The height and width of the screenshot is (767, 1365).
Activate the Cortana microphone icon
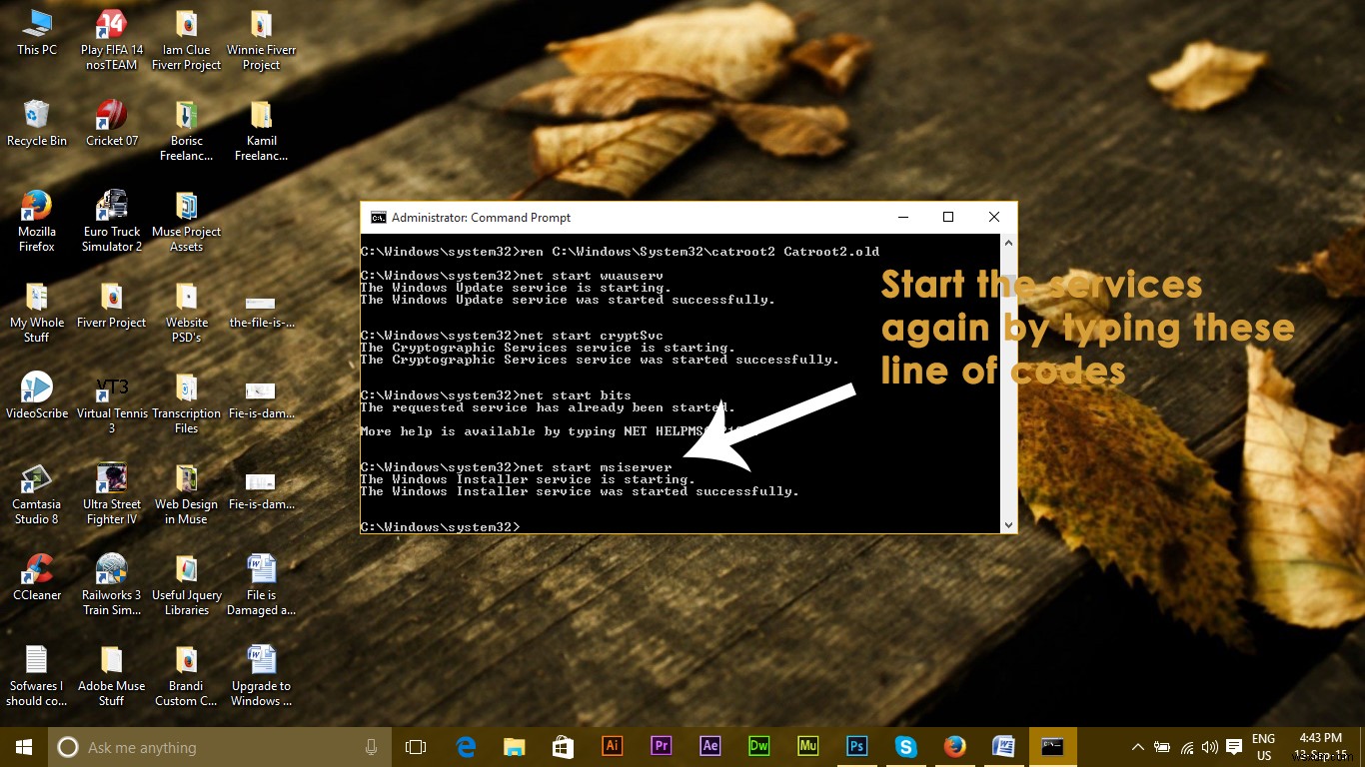[372, 747]
